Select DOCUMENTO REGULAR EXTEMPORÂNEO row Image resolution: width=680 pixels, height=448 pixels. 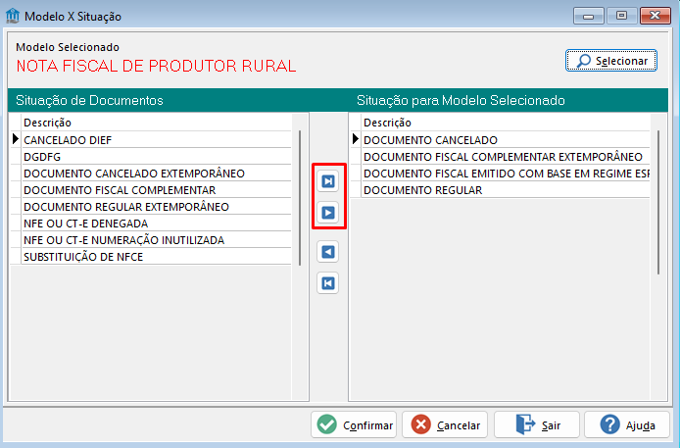pyautogui.click(x=157, y=207)
